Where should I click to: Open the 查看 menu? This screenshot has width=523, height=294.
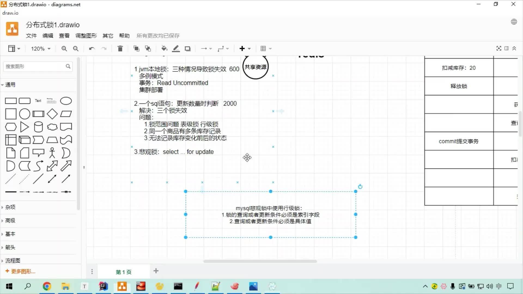point(64,36)
